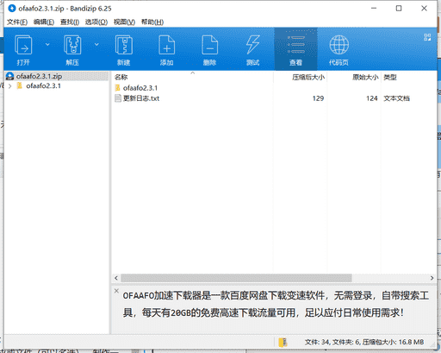Open the Help (帮助) menu
The image size is (441, 353).
(x=152, y=22)
